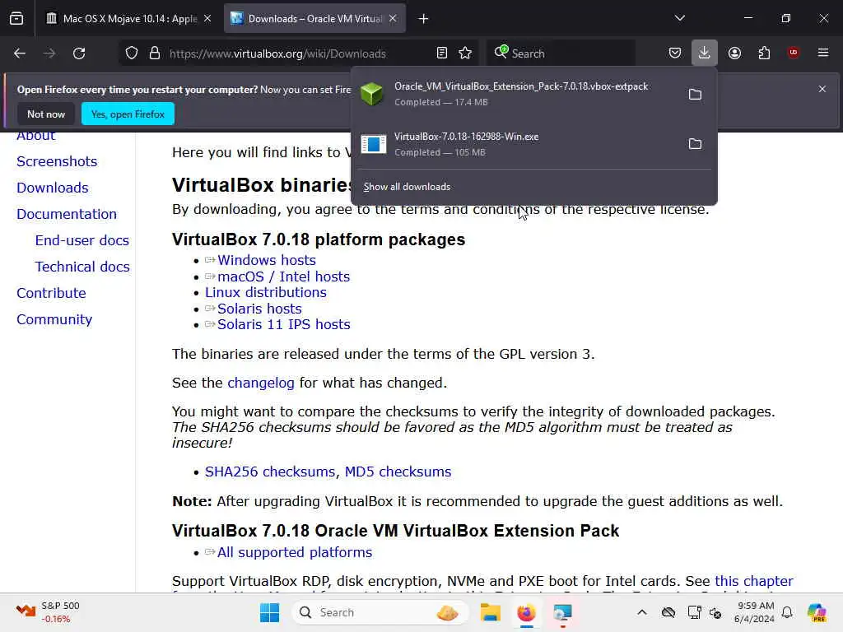This screenshot has height=632, width=843.
Task: Open a new tab with plus button
Action: pos(424,19)
